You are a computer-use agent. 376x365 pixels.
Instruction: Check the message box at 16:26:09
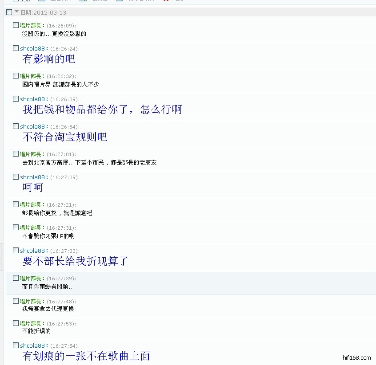(x=16, y=25)
